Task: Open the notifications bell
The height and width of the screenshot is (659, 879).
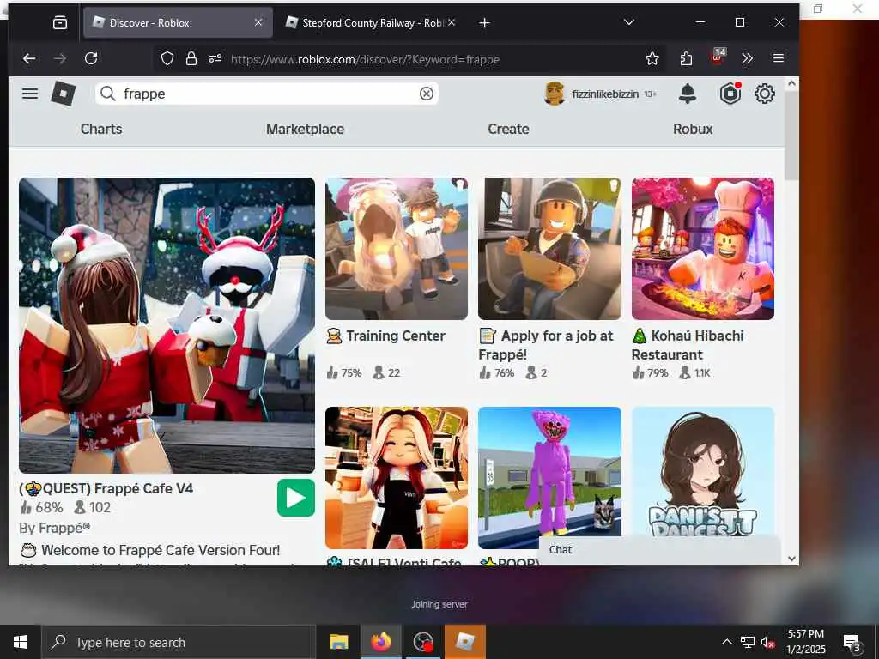Action: click(688, 94)
